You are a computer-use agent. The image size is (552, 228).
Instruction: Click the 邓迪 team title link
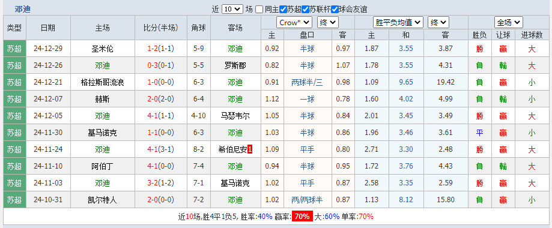pos(23,10)
